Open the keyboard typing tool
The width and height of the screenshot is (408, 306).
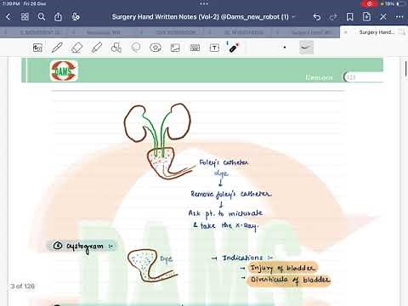click(195, 48)
